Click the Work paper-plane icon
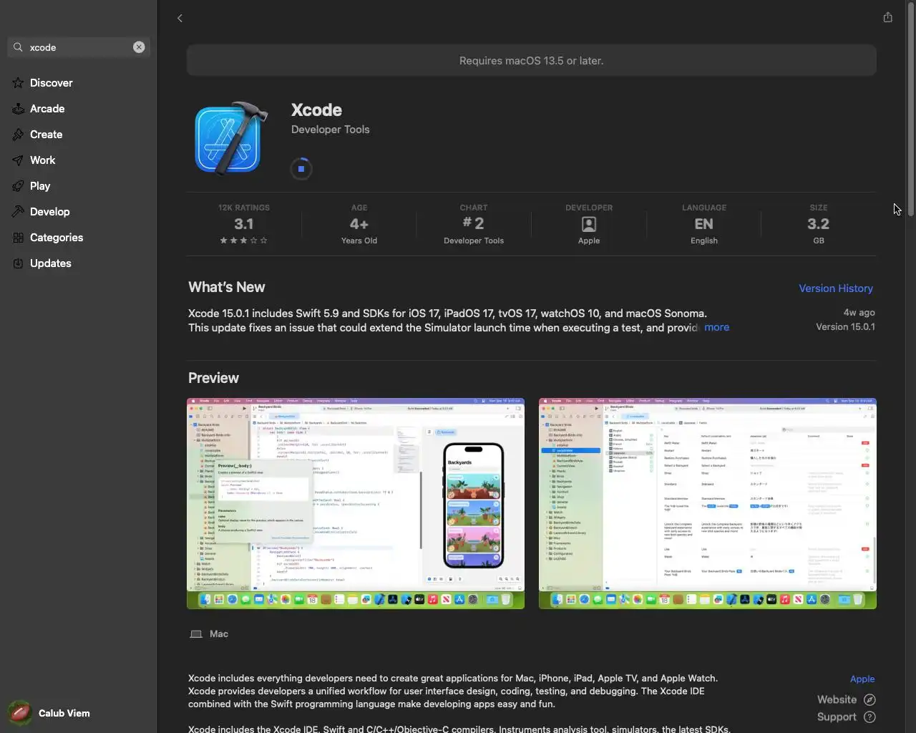 pos(18,160)
